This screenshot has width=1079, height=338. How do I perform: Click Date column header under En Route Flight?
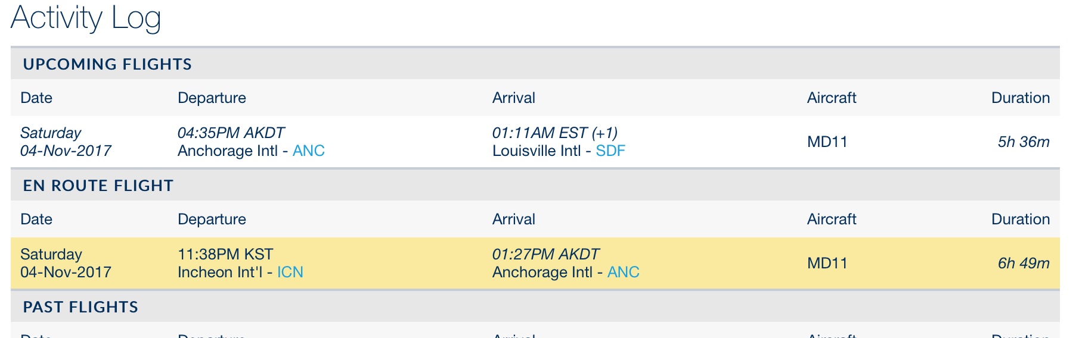36,220
